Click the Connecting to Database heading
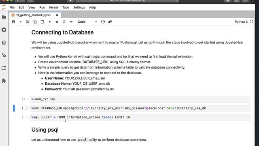 (62, 32)
